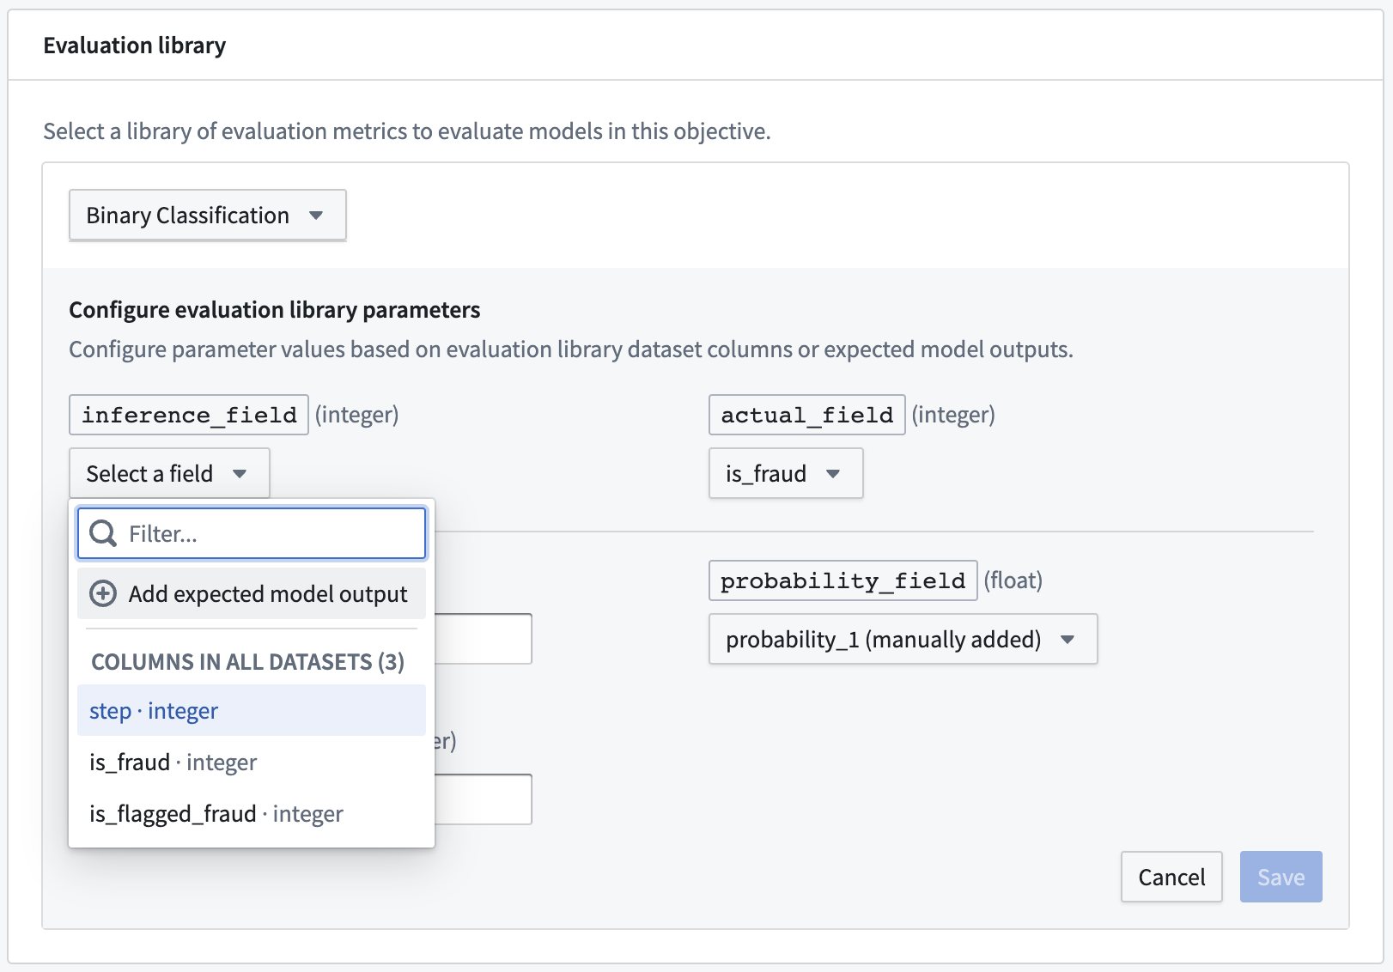Open the is_fraud actual_field dropdown

point(785,473)
